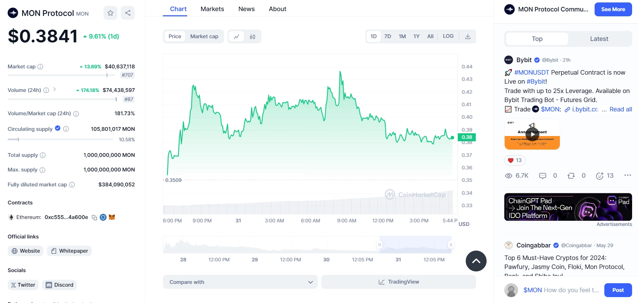Add MON Protocol to watchlist star
The height and width of the screenshot is (303, 638).
coord(110,13)
